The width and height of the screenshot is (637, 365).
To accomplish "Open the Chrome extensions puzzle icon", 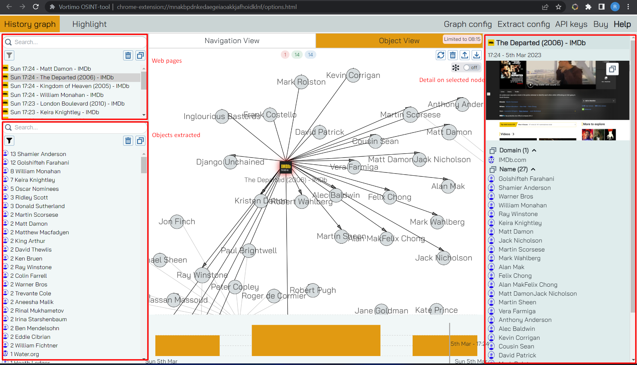I will click(588, 7).
